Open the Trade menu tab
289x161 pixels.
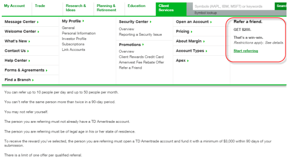40,6
